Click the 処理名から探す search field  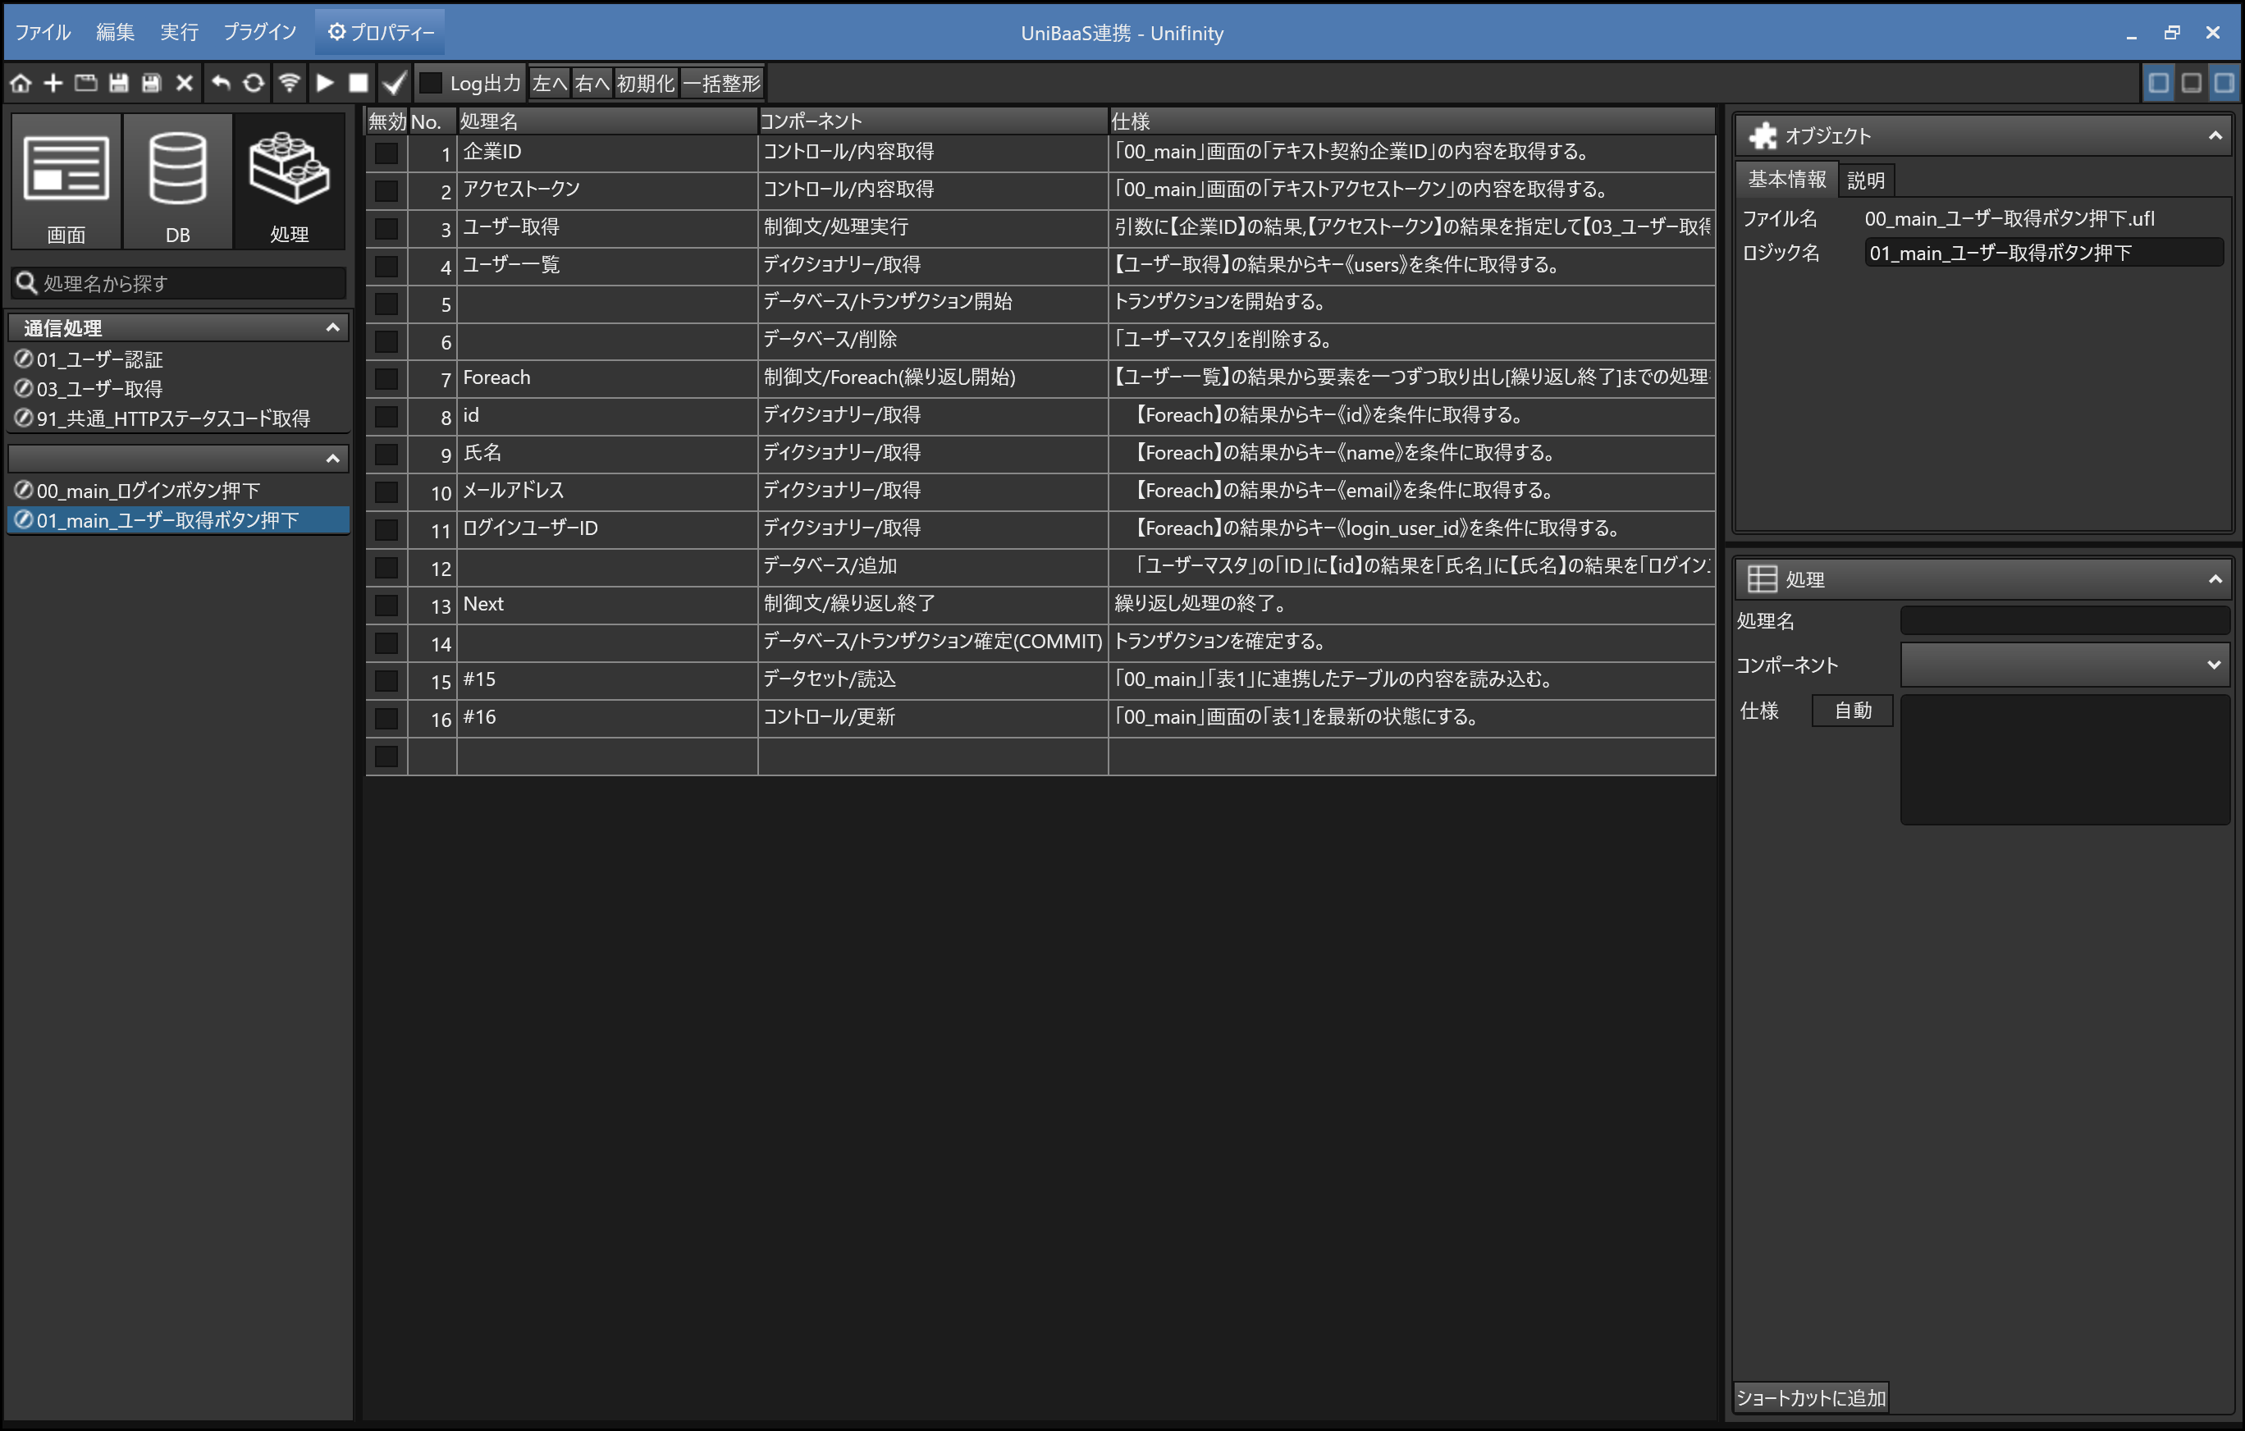point(186,282)
